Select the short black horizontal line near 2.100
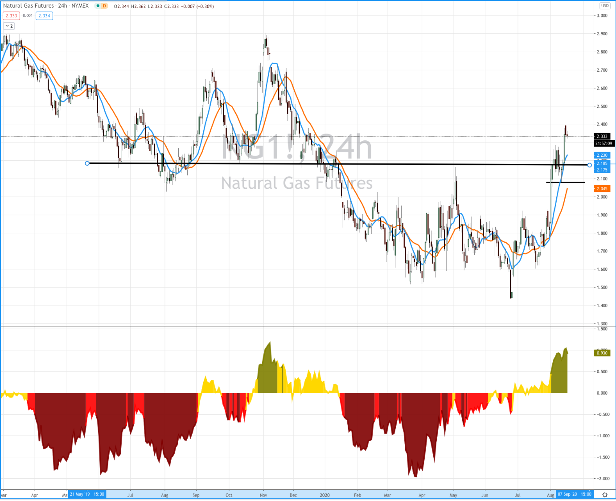Image resolution: width=616 pixels, height=501 pixels. [566, 182]
